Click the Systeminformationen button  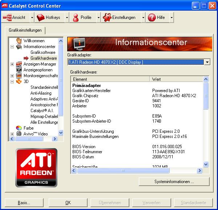pos(174,182)
